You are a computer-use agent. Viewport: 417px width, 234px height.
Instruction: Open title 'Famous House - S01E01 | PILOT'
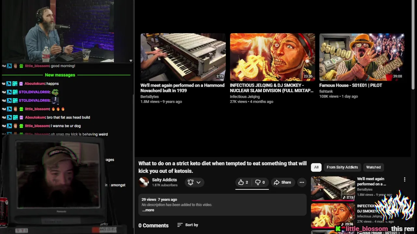coord(351,85)
